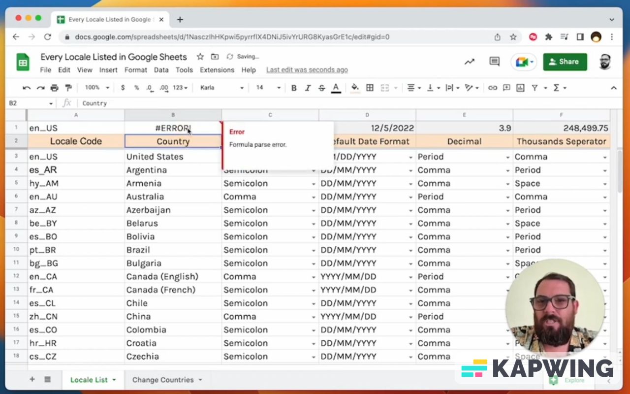Star the document next to its title
Image resolution: width=630 pixels, height=394 pixels.
point(200,57)
